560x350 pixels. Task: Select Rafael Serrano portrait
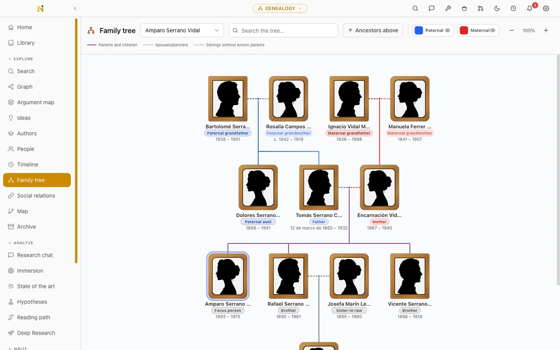(288, 276)
